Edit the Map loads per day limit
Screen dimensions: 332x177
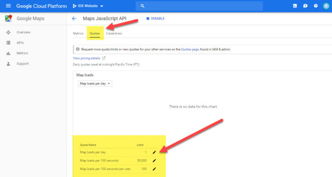pos(154,152)
